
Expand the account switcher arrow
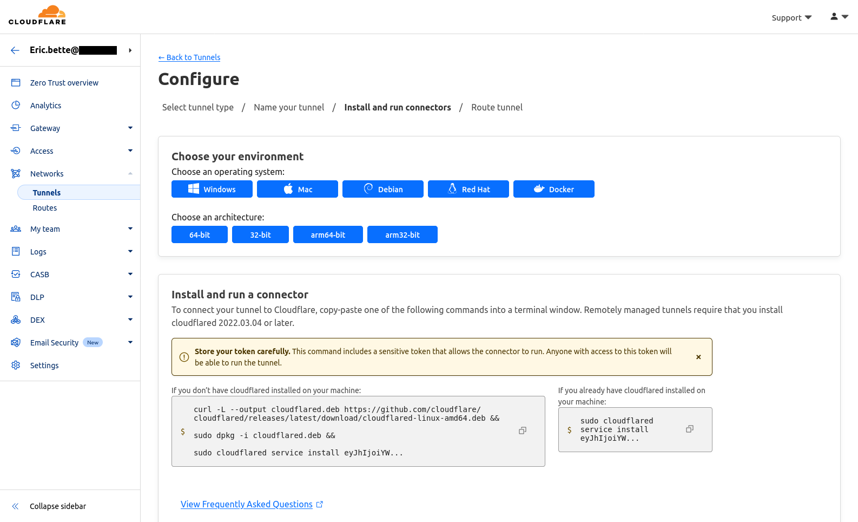click(130, 50)
